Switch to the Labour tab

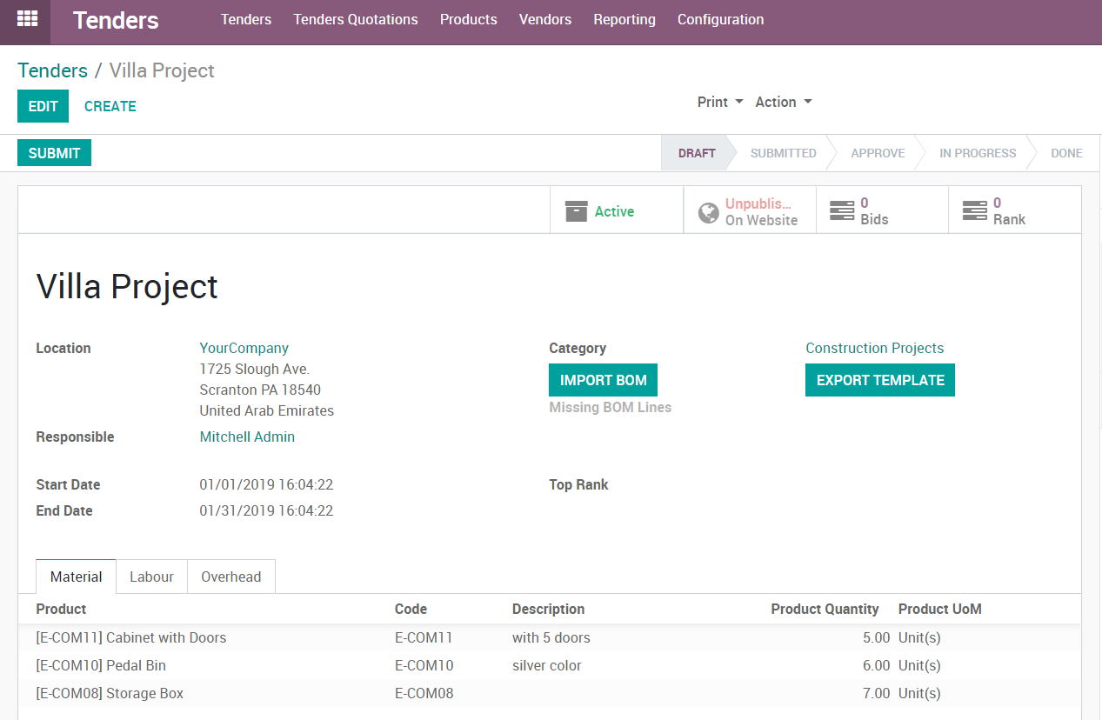(151, 577)
